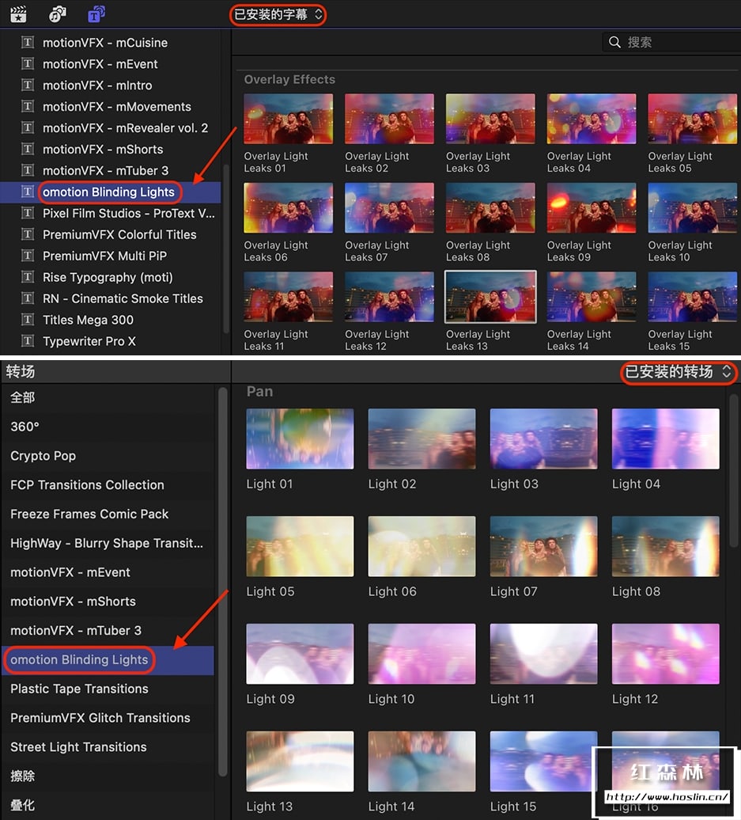The height and width of the screenshot is (820, 741).
Task: Select omotion Blinding Lights in the transitions list
Action: pos(107,660)
